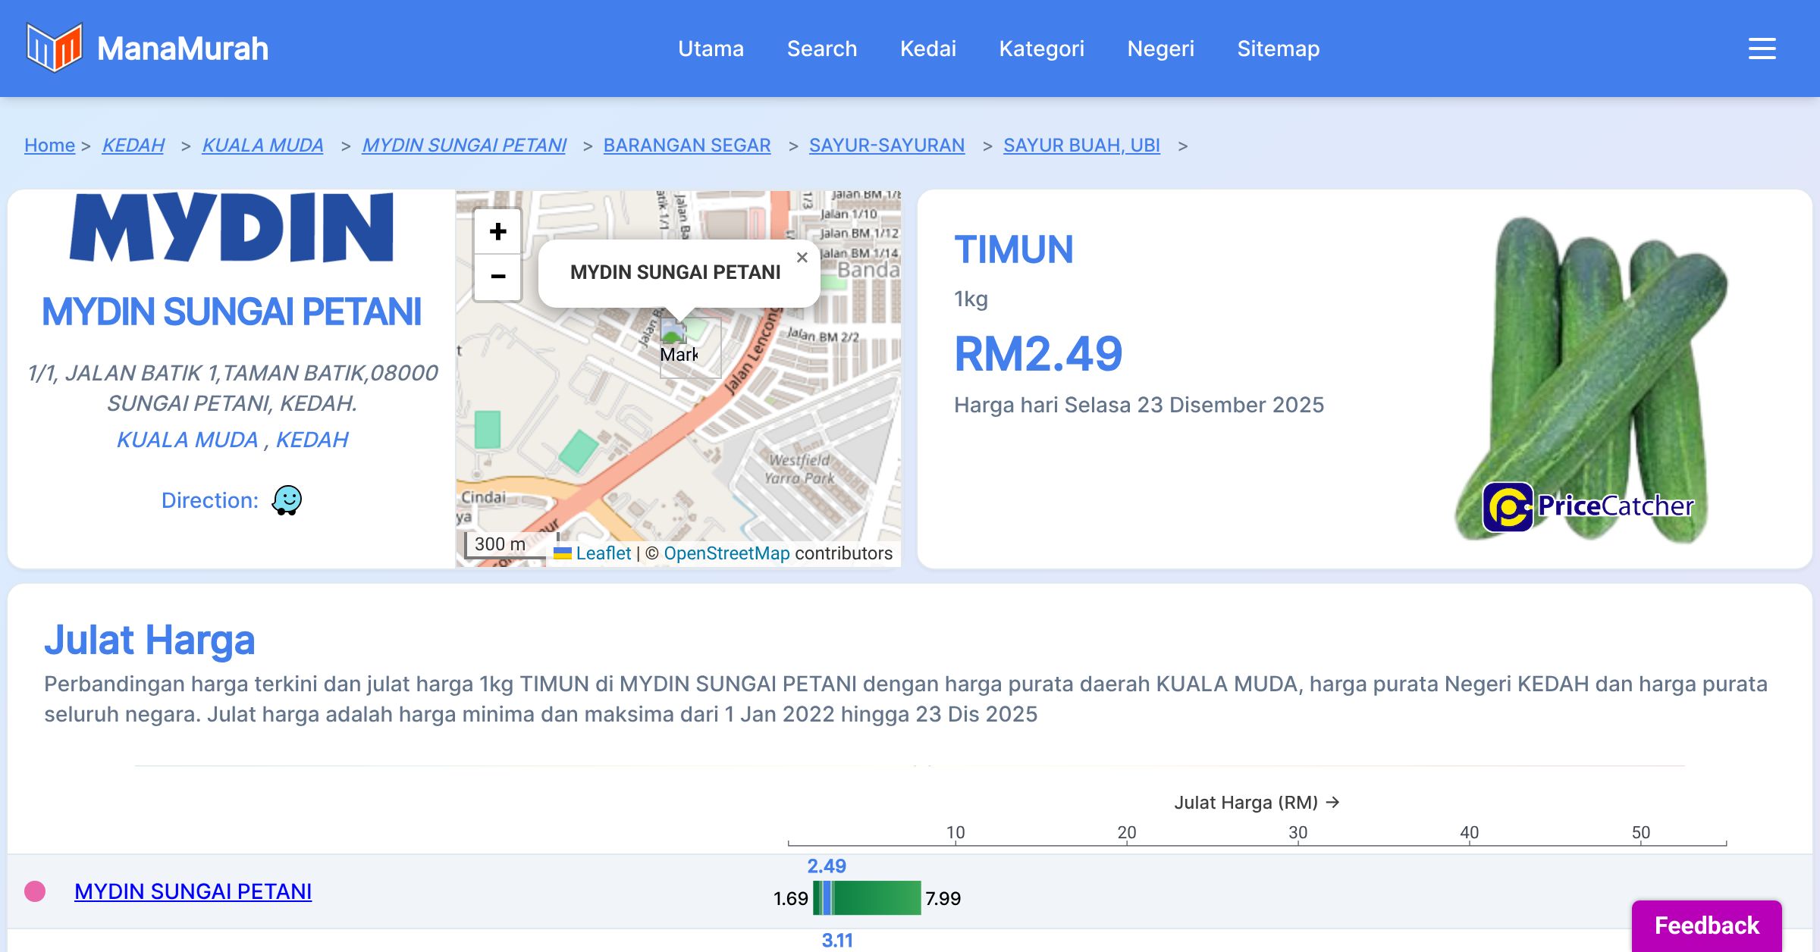Click the PriceCatcher logo on cucumber image
This screenshot has height=952, width=1820.
[x=1588, y=506]
